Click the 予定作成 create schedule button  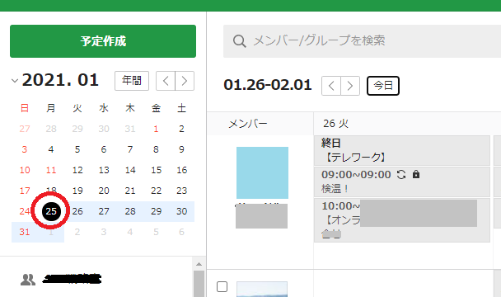pos(103,41)
